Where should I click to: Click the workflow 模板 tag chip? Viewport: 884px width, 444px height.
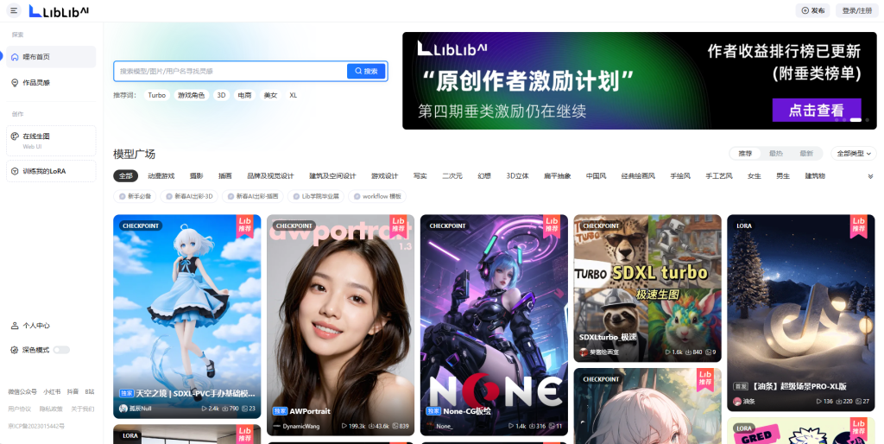[x=377, y=196]
